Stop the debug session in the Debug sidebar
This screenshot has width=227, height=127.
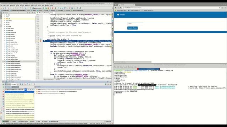click(x=3, y=91)
